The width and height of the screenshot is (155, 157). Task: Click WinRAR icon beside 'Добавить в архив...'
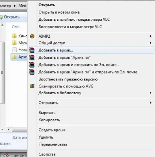pyautogui.click(x=32, y=50)
